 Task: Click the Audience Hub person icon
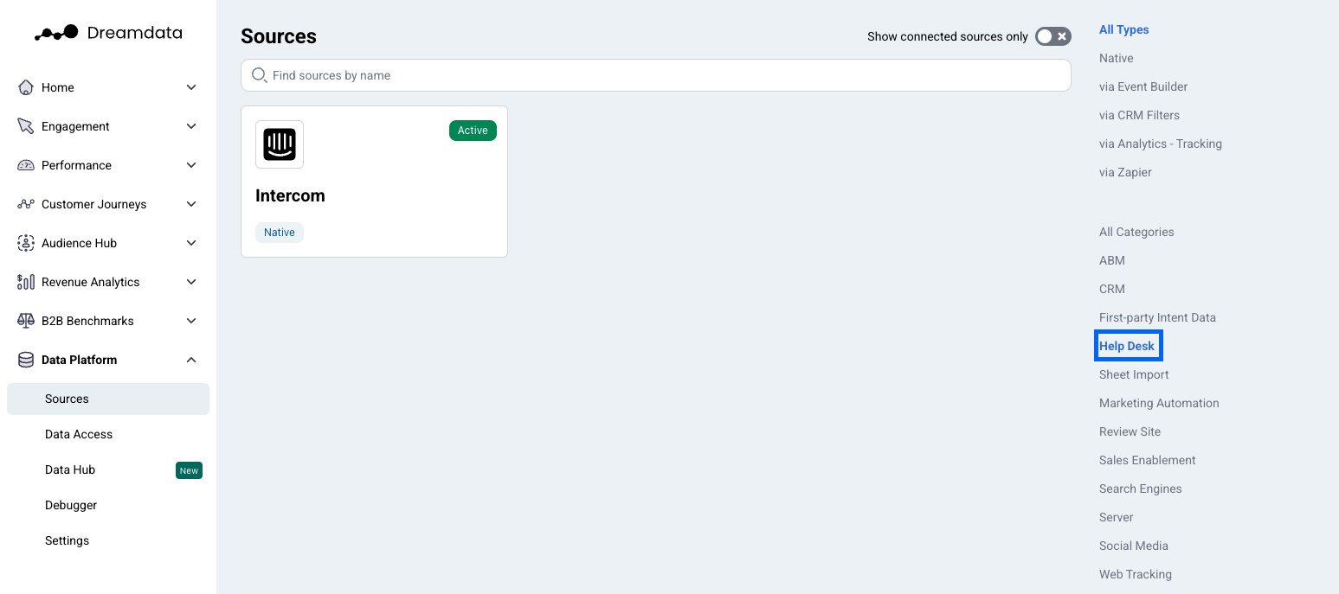(x=26, y=243)
